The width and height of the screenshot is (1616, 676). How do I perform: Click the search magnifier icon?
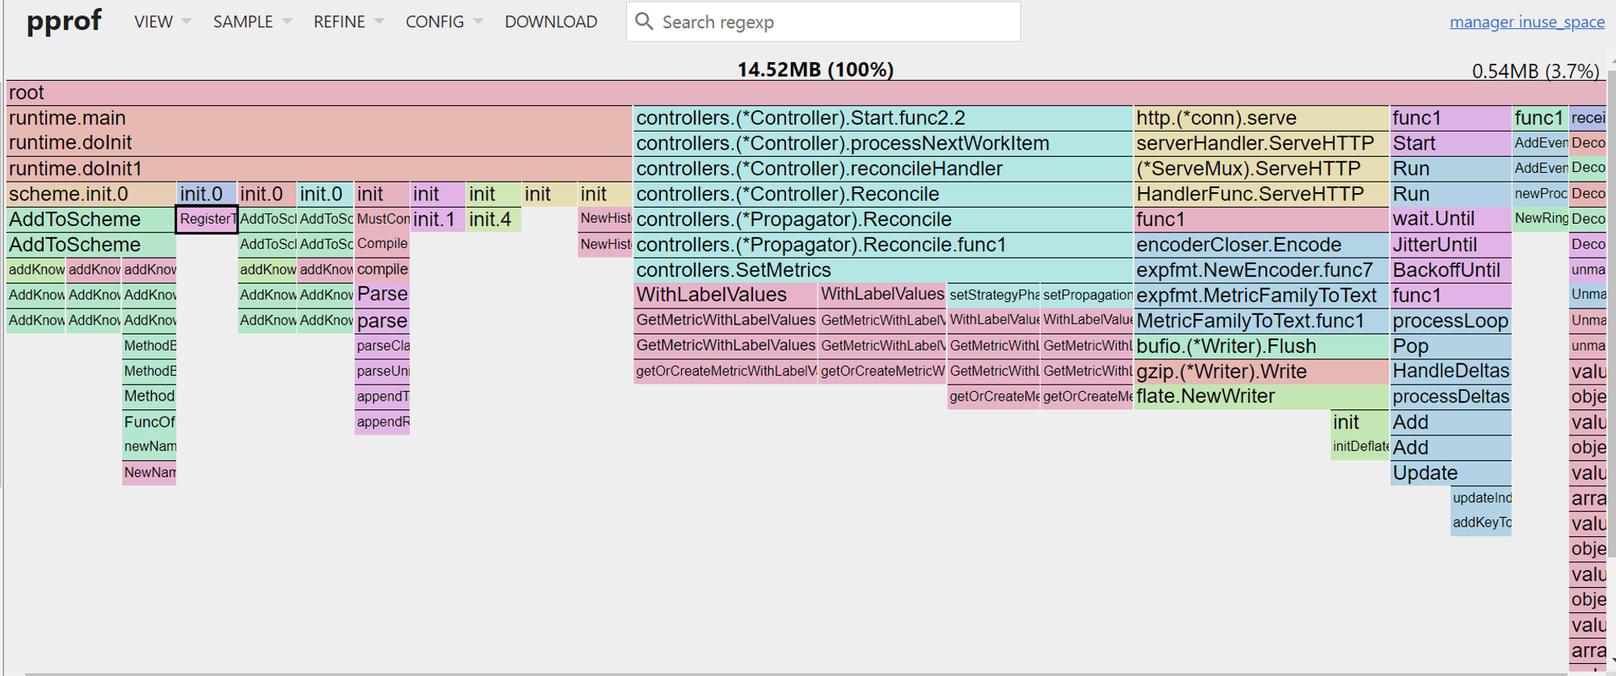644,21
